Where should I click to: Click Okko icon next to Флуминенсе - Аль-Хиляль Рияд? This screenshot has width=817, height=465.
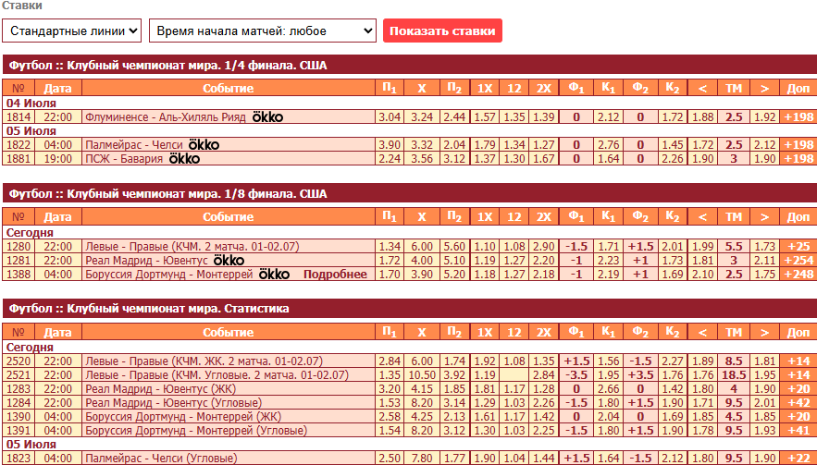point(267,117)
